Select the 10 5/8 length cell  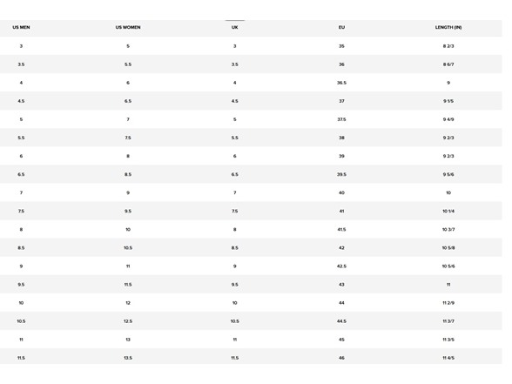(448, 248)
